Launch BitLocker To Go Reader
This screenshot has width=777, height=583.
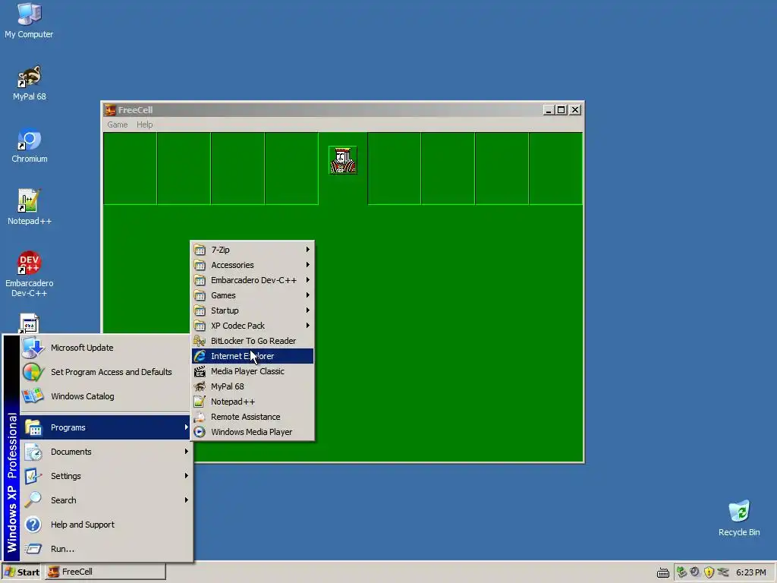(253, 341)
